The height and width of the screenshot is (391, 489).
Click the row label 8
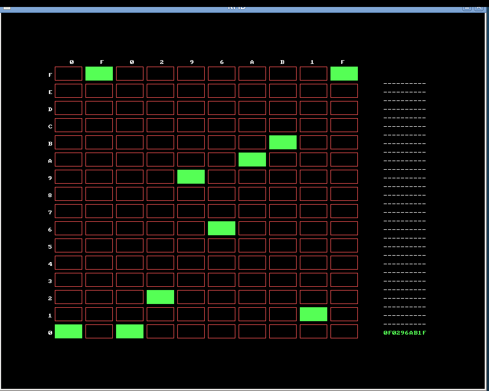coord(50,195)
